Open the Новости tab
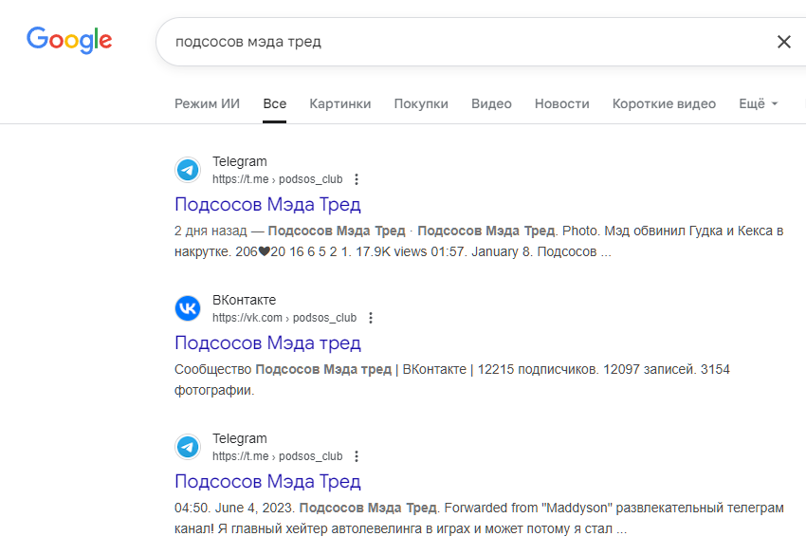This screenshot has width=806, height=555. point(562,104)
